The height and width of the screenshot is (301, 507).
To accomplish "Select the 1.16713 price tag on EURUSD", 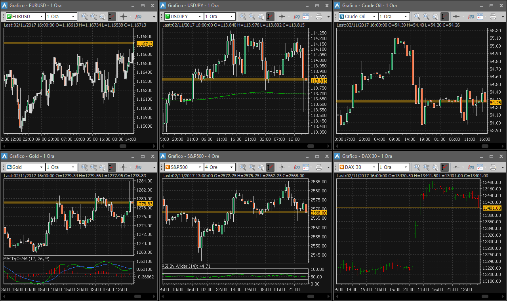I will (x=144, y=44).
